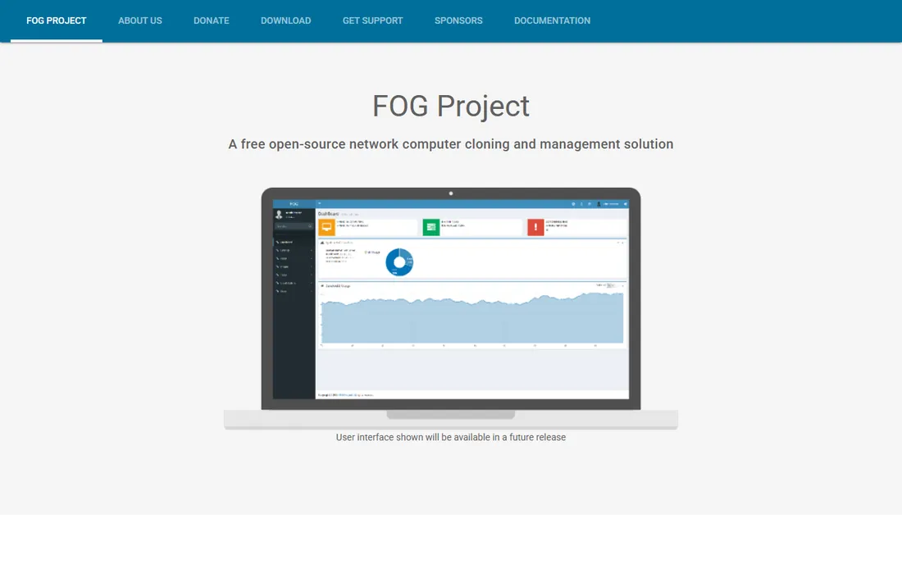Open GET SUPPORT in the navbar

click(x=373, y=20)
